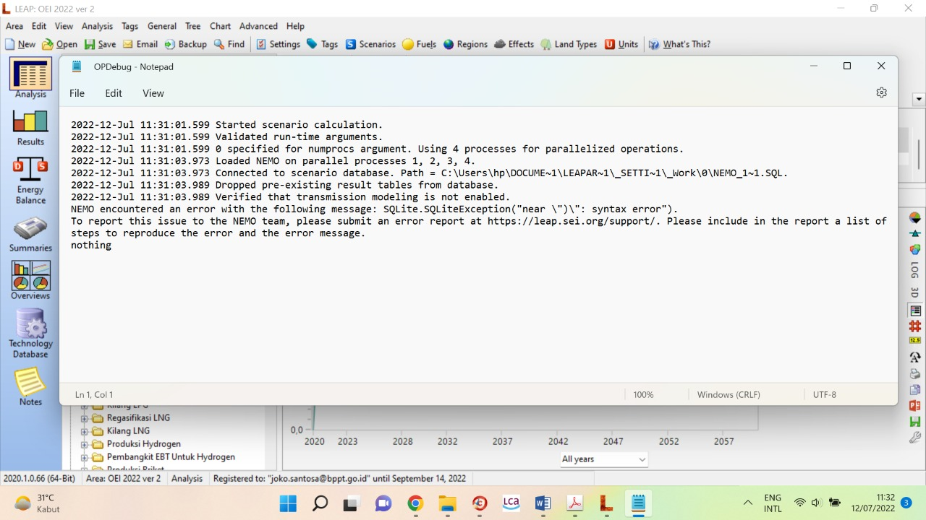The image size is (926, 520).
Task: Save the chart with green disk icon
Action: coord(915,422)
